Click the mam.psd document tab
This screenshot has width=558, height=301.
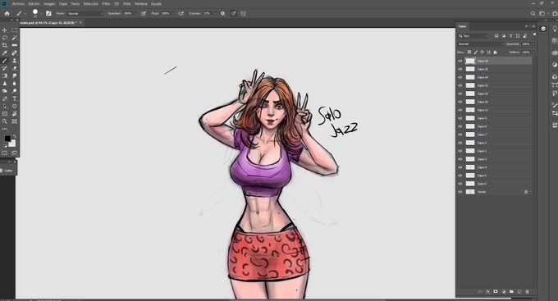[48, 23]
